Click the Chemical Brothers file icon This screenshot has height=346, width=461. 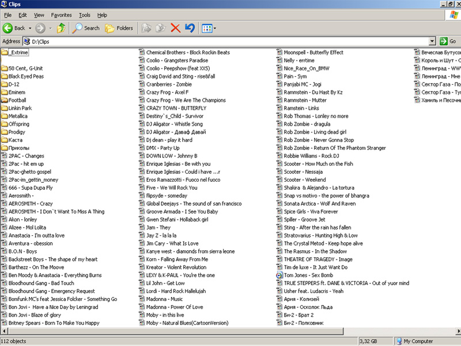point(142,52)
